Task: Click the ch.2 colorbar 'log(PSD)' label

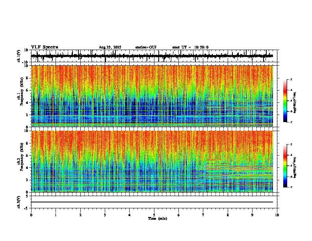Action: (x=295, y=167)
